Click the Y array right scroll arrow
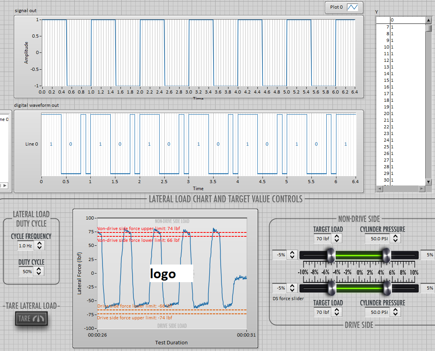The width and height of the screenshot is (435, 351). tap(422, 189)
